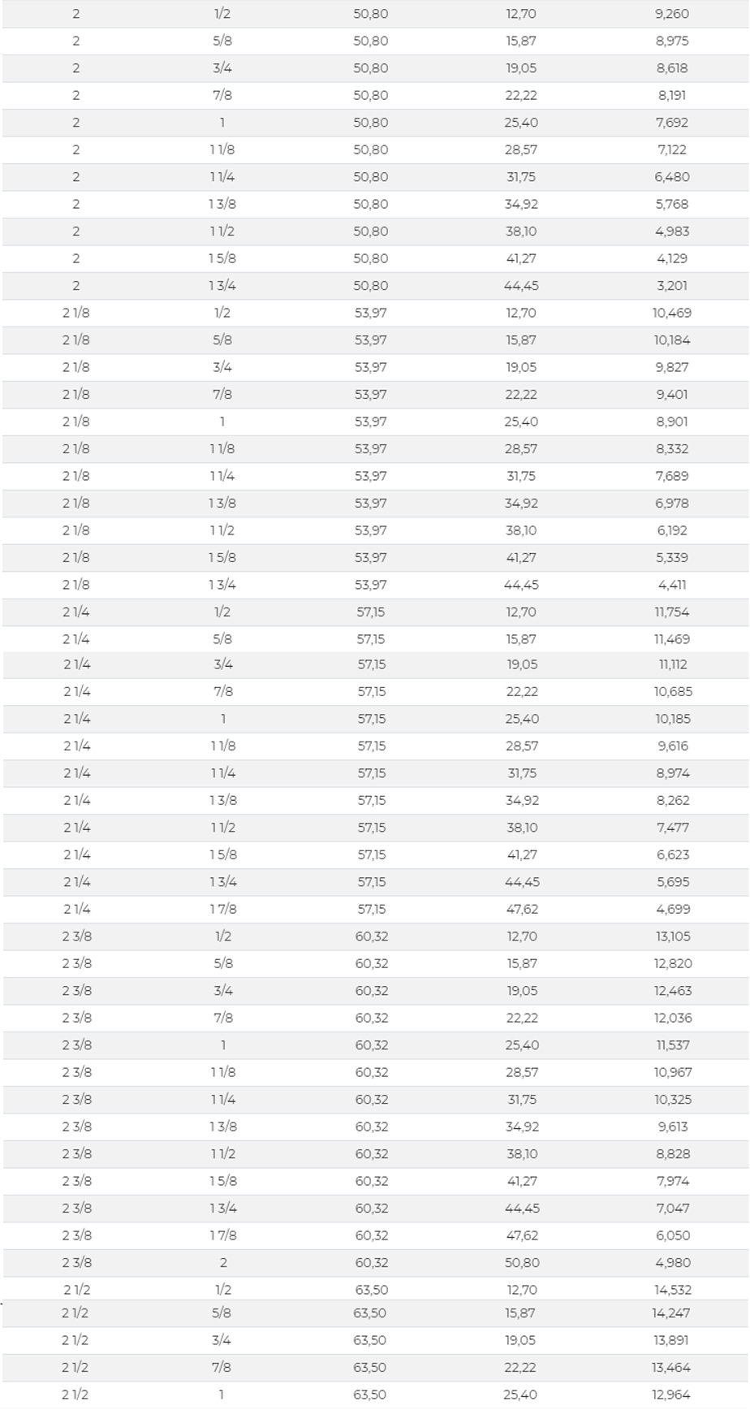The height and width of the screenshot is (1410, 750).
Task: Select the 7,692 value cell
Action: pyautogui.click(x=672, y=123)
